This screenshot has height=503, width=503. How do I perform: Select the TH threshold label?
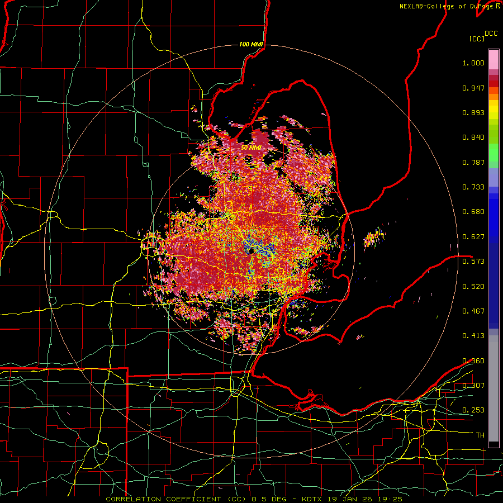click(x=480, y=435)
